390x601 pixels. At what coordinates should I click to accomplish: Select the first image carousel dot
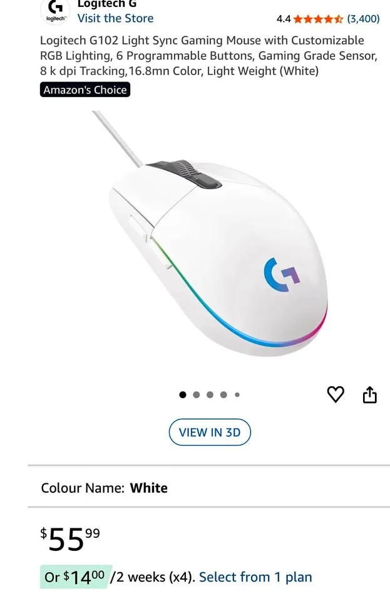click(x=183, y=394)
